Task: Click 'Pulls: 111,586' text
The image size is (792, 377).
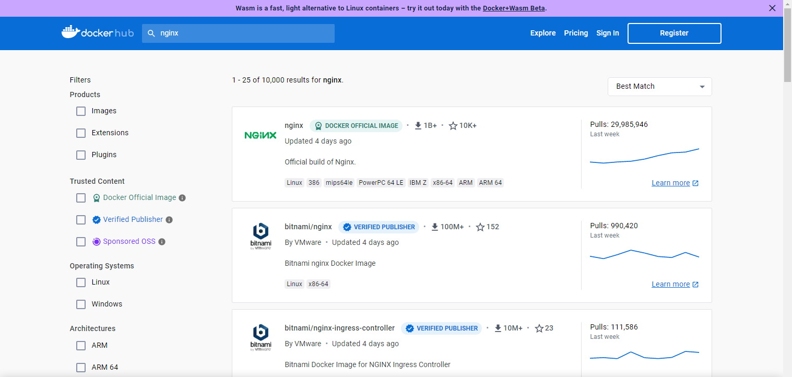Action: [614, 327]
